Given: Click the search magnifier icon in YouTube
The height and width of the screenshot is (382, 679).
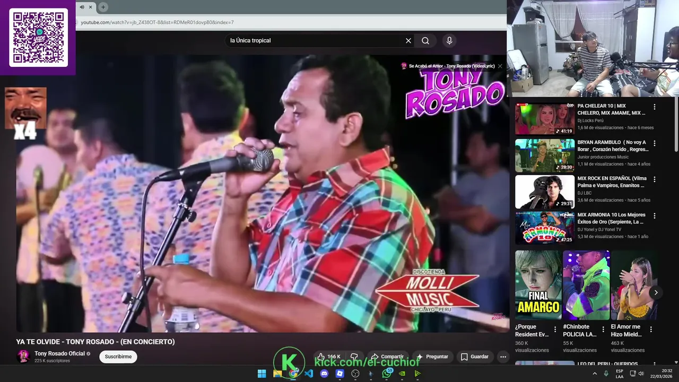Looking at the screenshot, I should [x=425, y=41].
